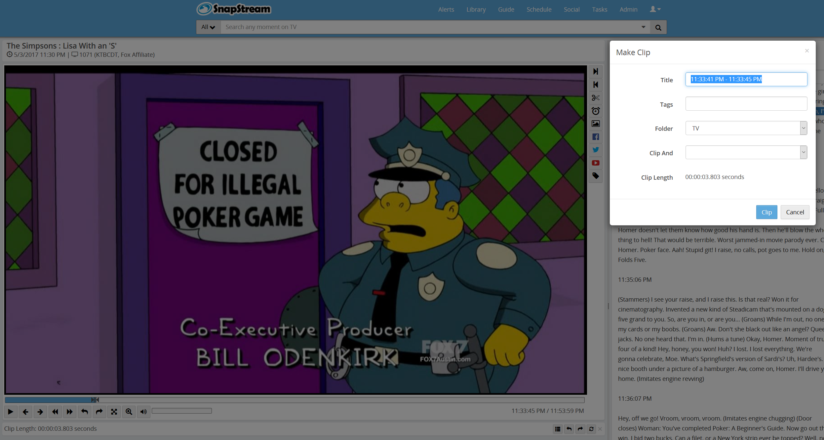
Task: Undo clip edit in the Clip Length bar
Action: [569, 429]
